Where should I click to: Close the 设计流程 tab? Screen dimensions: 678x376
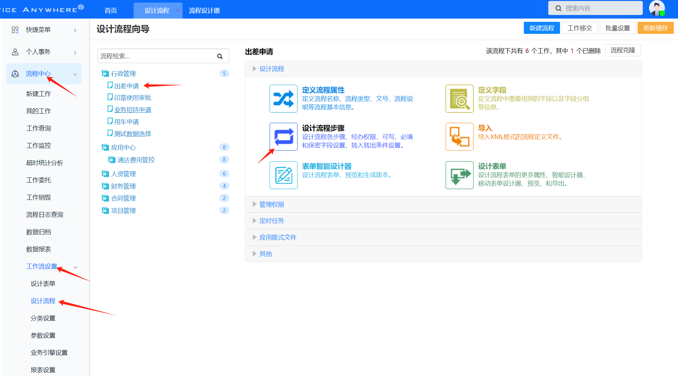click(177, 10)
